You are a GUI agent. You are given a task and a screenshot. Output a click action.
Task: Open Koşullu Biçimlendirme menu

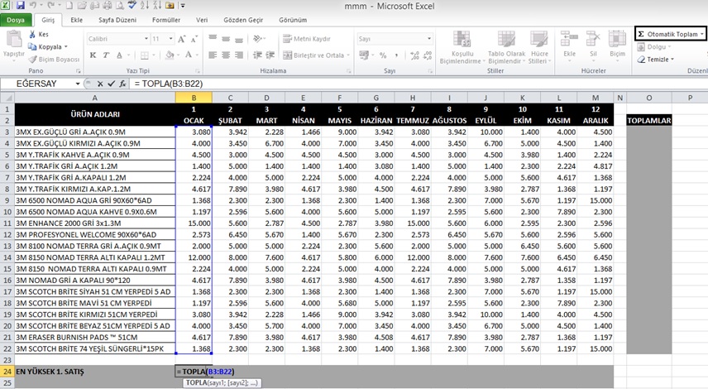[x=462, y=47]
